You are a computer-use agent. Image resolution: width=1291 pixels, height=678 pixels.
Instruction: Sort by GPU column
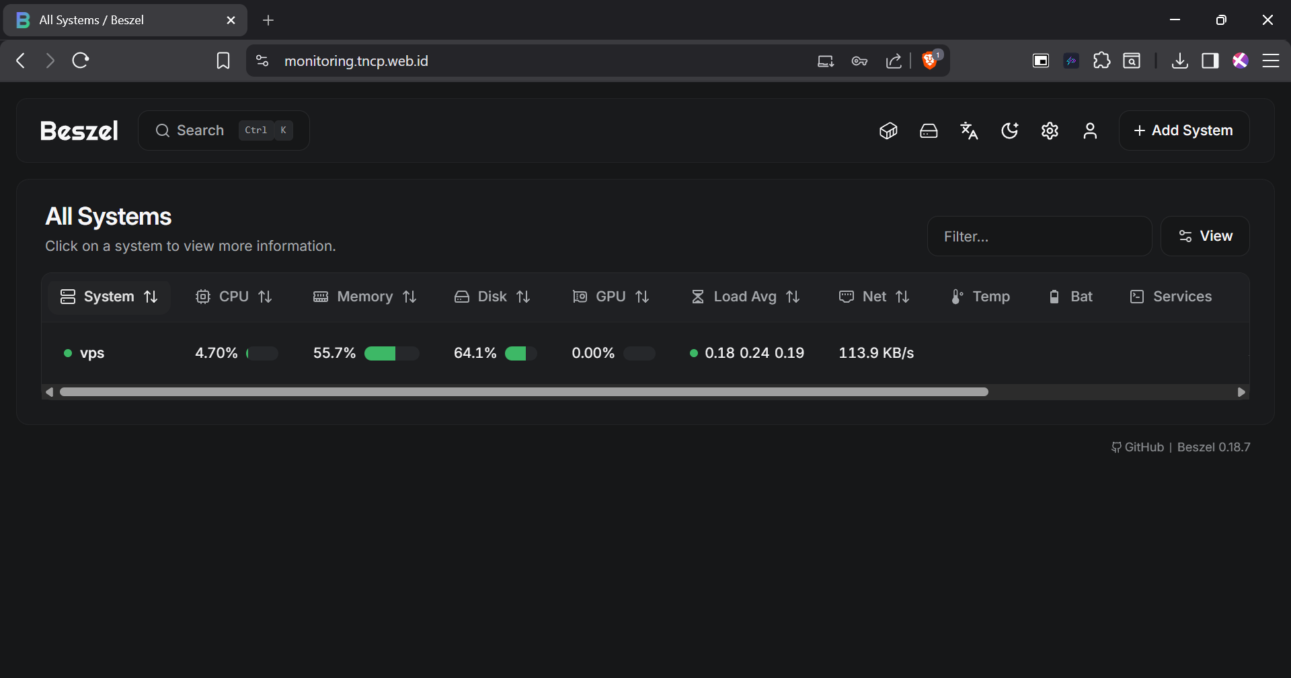[610, 297]
